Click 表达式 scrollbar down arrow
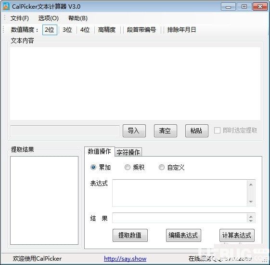 [251, 201]
